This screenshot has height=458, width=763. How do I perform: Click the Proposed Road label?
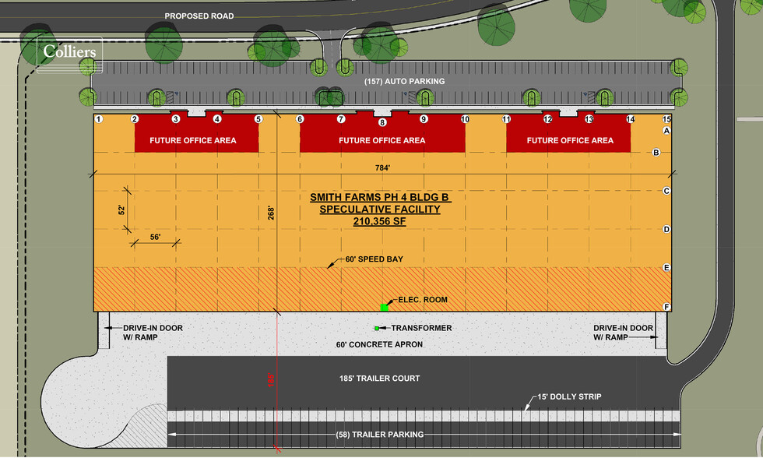[199, 16]
